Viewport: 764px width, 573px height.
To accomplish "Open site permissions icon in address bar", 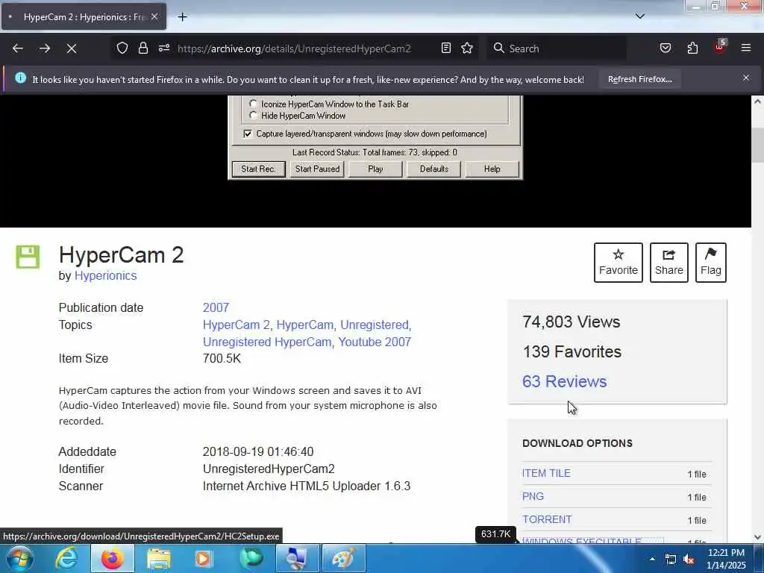I will click(163, 48).
